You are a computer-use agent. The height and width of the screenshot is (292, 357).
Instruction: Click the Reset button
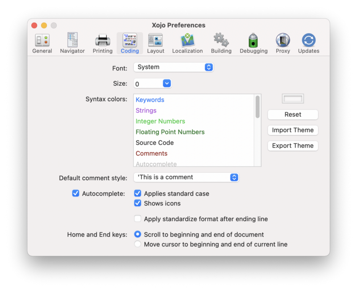(293, 115)
